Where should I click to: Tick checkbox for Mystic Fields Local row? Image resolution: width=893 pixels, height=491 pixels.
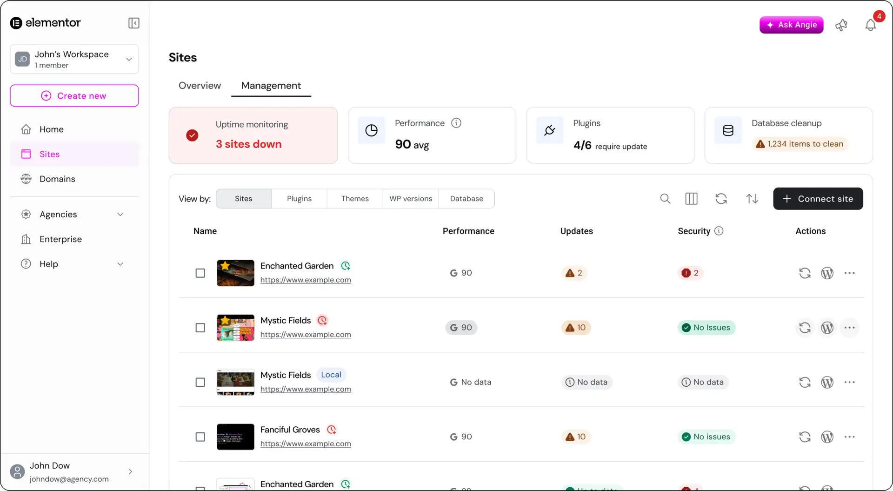point(200,382)
